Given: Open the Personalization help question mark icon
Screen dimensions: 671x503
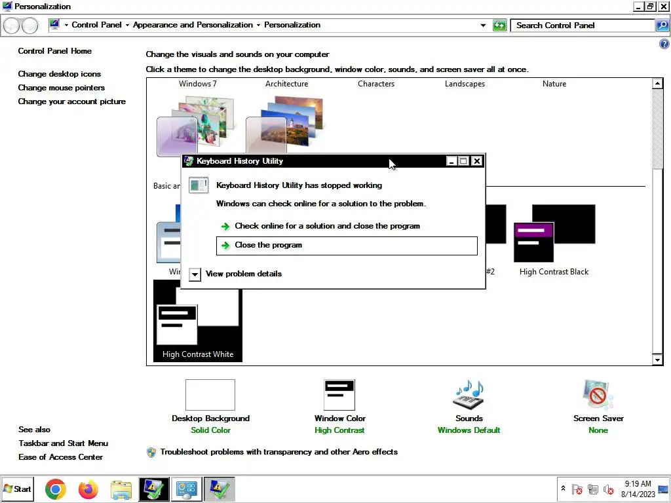Looking at the screenshot, I should [x=664, y=44].
